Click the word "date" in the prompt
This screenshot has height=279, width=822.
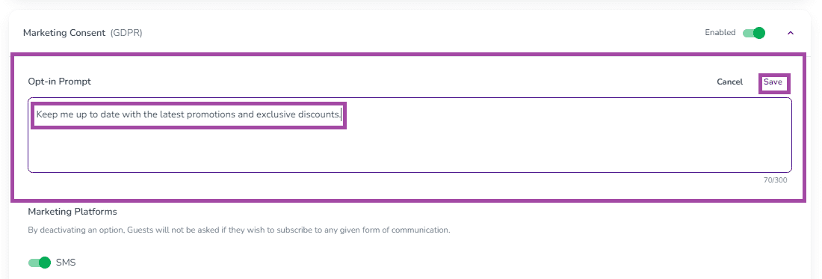[x=110, y=114]
